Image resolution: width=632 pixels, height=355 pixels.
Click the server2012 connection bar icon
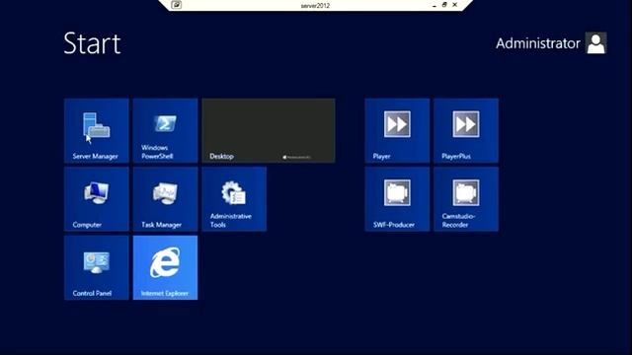[177, 5]
